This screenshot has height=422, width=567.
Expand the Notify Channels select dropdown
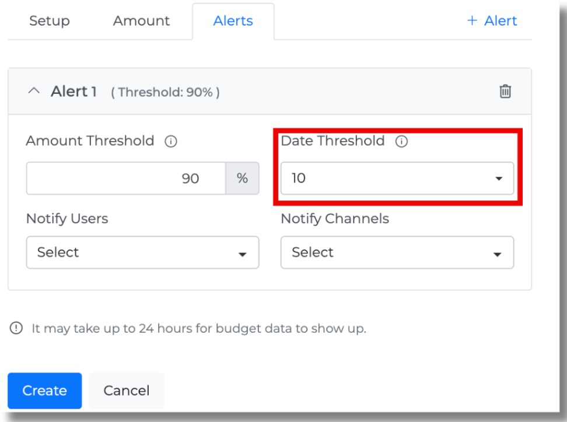tap(397, 252)
